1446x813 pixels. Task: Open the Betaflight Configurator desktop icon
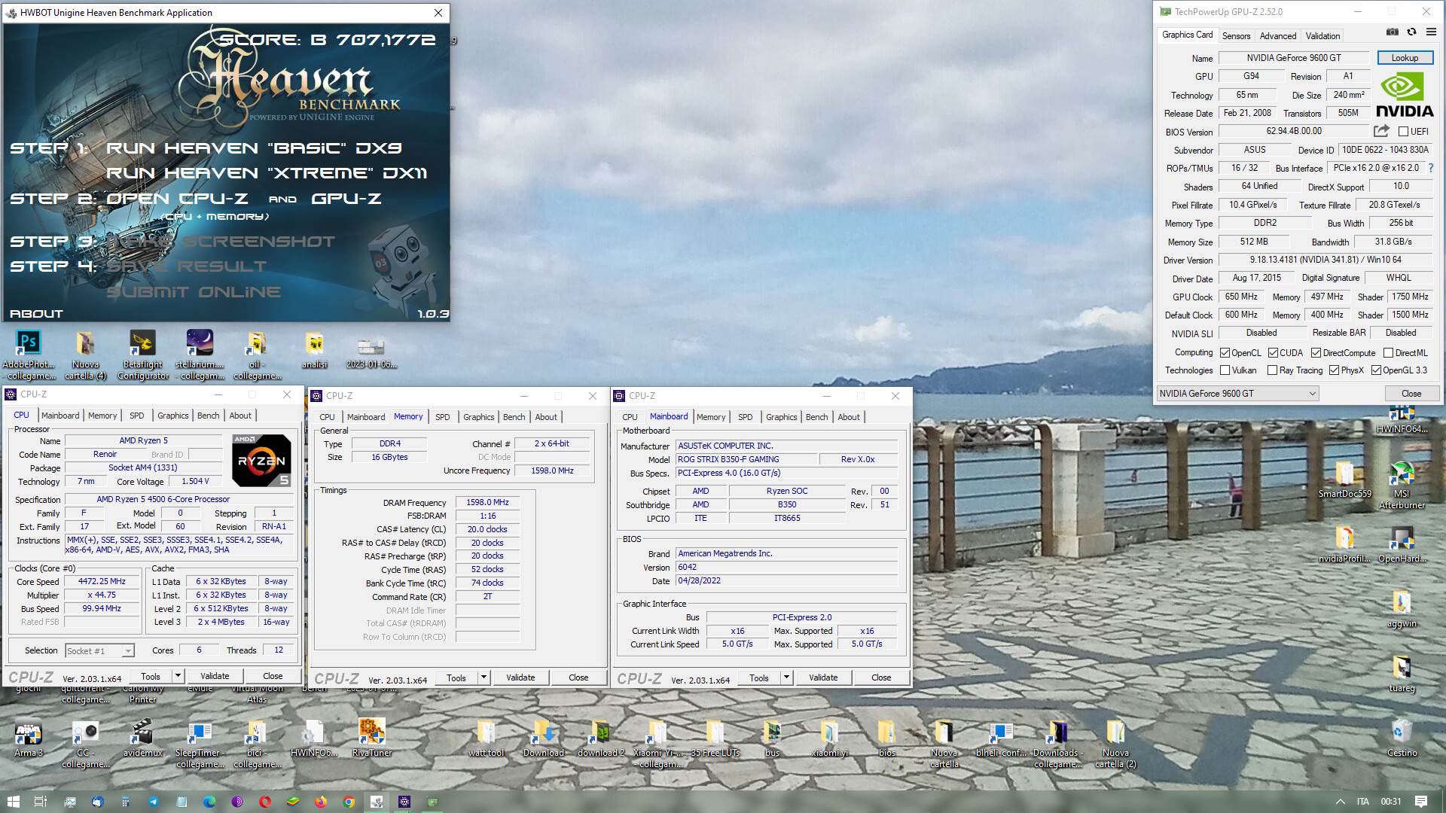pyautogui.click(x=143, y=355)
